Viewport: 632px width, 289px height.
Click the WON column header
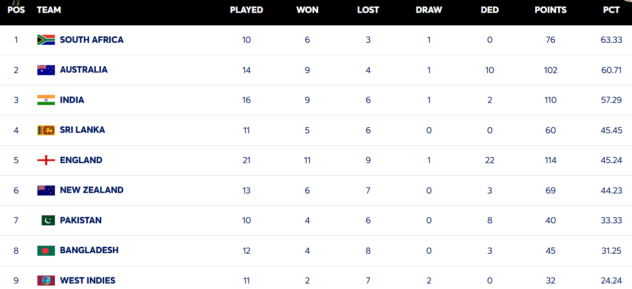(x=307, y=10)
